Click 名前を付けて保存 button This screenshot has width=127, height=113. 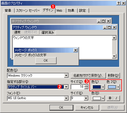tap(88, 76)
